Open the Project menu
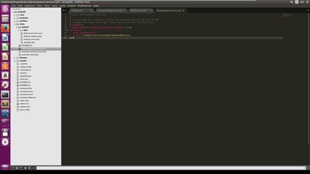310x174 pixels. 71,6
